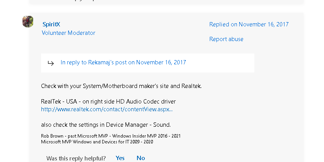Select the "Microsoft MVP Windows and Devices for IT 2009 - 2020" line
The height and width of the screenshot is (162, 324).
tap(97, 142)
